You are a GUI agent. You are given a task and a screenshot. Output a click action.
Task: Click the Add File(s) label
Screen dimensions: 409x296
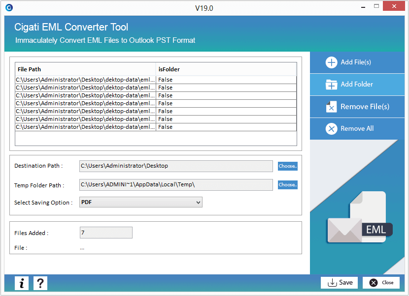click(356, 62)
